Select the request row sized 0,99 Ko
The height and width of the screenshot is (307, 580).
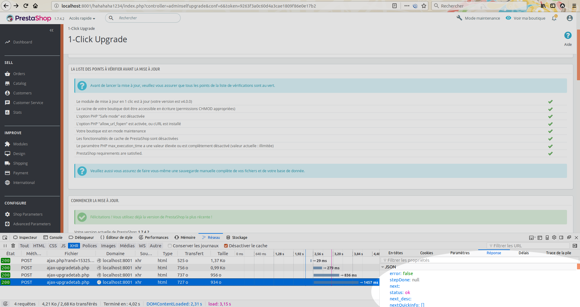[x=190, y=268]
